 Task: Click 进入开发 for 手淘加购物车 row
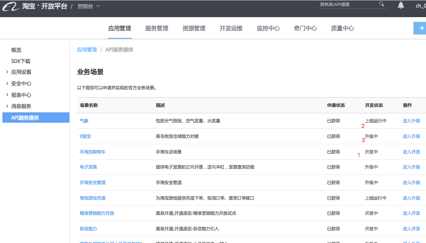tap(411, 152)
